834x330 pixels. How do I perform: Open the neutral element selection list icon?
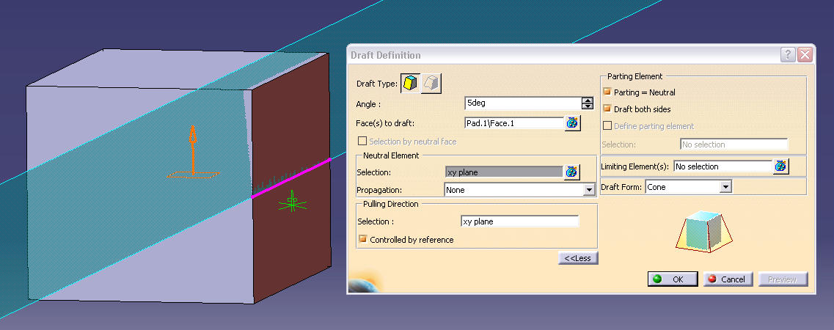tap(572, 172)
